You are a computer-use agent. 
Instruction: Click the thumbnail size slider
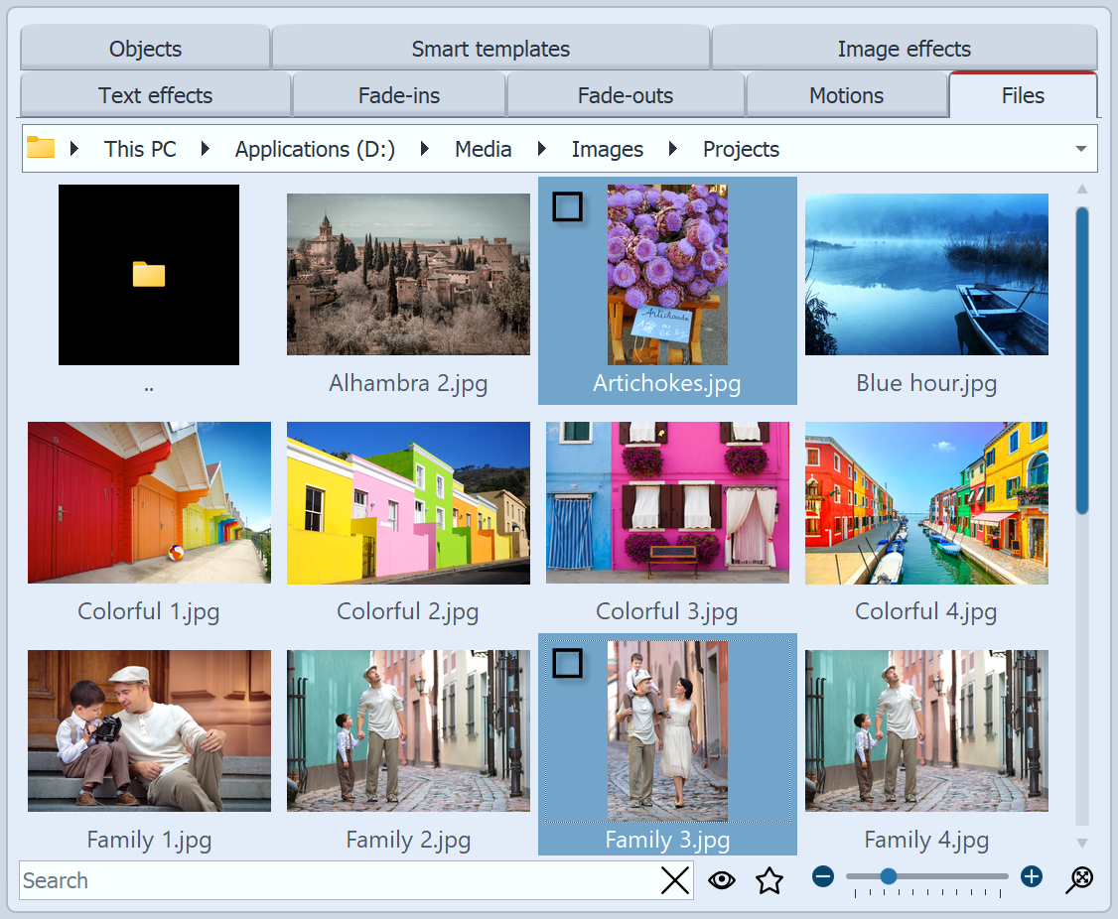(889, 876)
